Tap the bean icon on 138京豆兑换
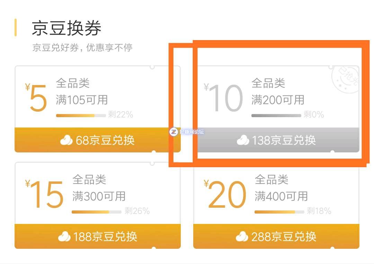The width and height of the screenshot is (374, 264). click(243, 140)
